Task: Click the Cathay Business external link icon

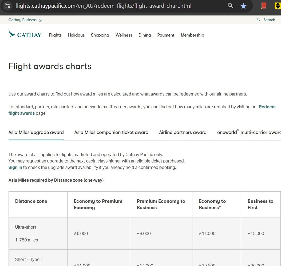Action: tap(40, 20)
